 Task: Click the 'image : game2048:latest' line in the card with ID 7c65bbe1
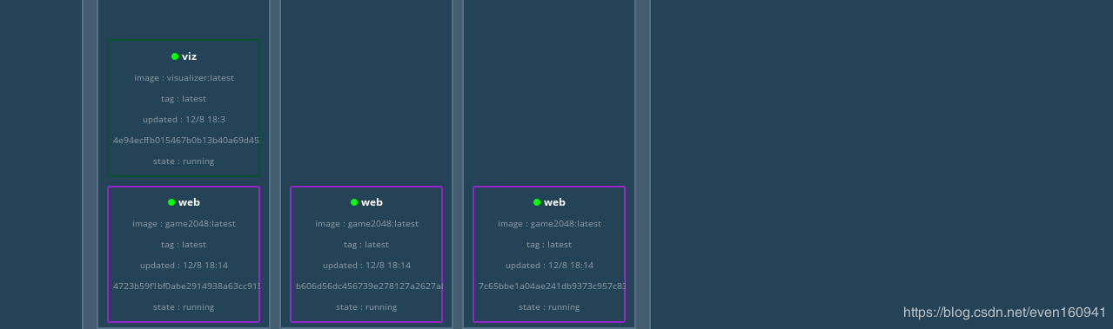(x=549, y=224)
